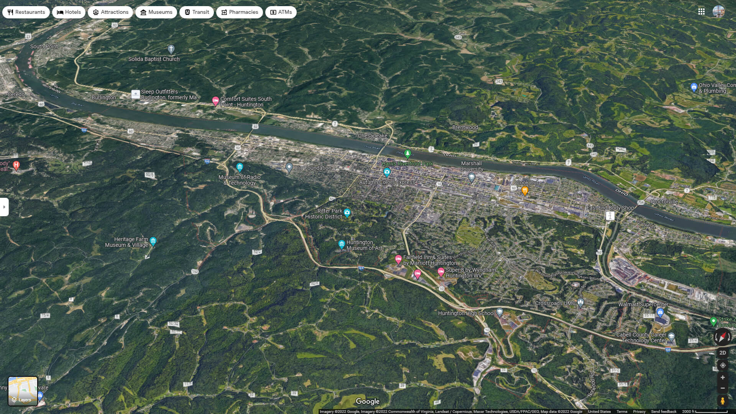Click the Pharmacies filter chip
This screenshot has width=736, height=414.
click(240, 12)
